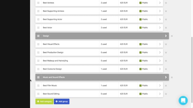Click the page vertical scrollbar
The height and width of the screenshot is (108, 193).
click(x=192, y=70)
